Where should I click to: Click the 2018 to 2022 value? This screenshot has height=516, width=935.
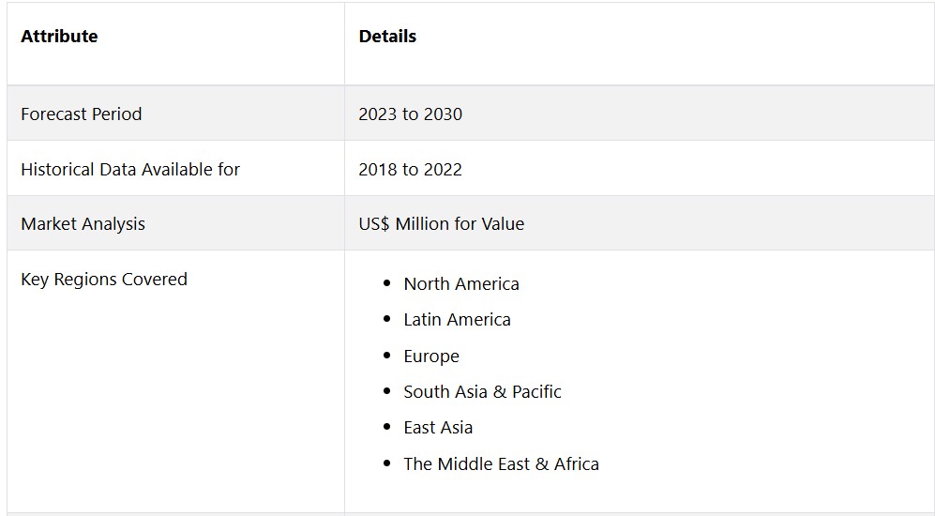410,170
